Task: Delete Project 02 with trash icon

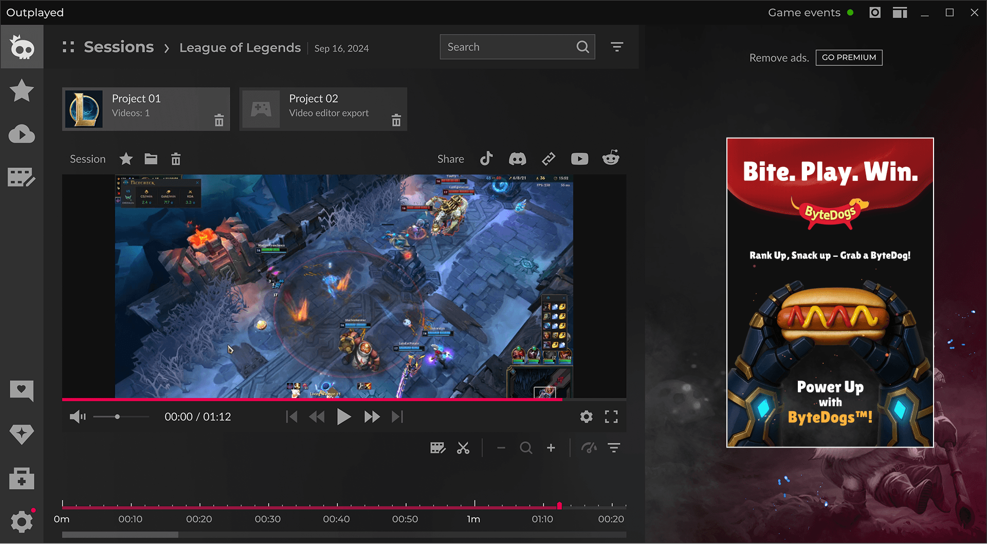Action: 396,120
